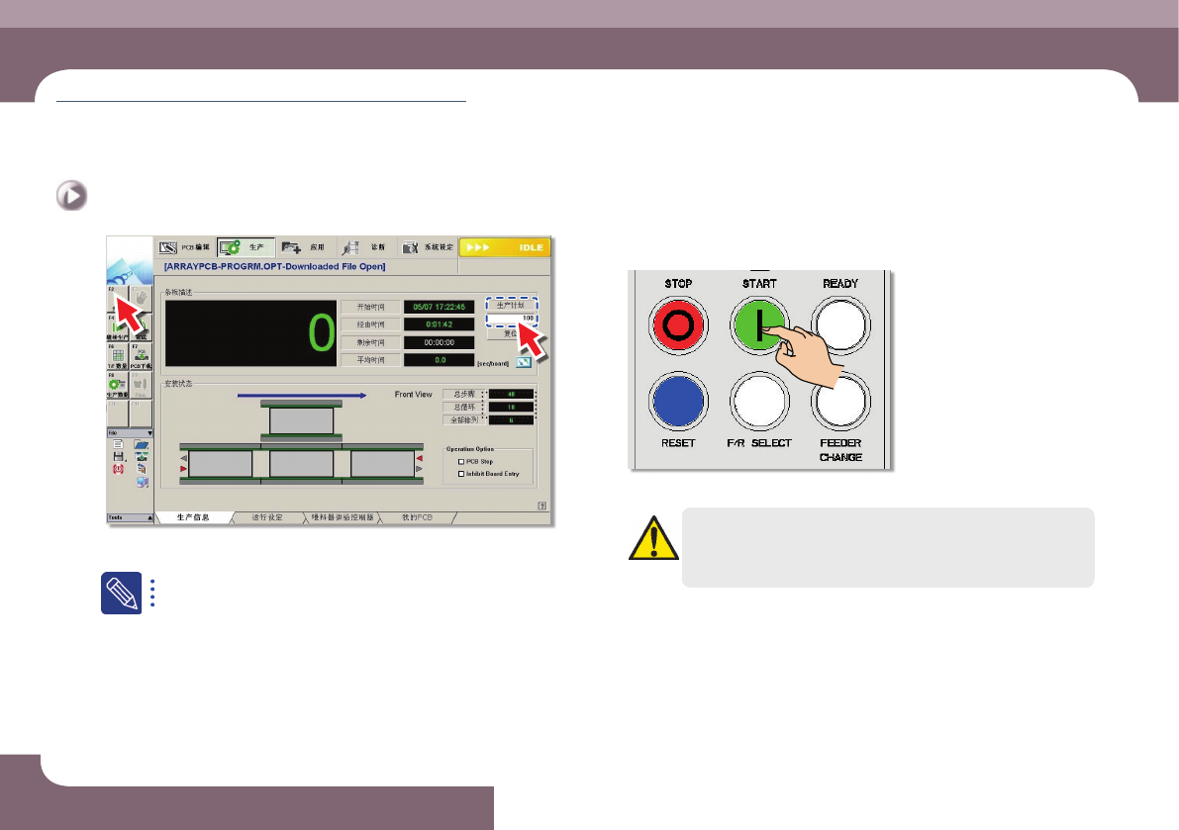Click the upper conveyor board in Front View
The height and width of the screenshot is (830, 1179).
tap(302, 420)
